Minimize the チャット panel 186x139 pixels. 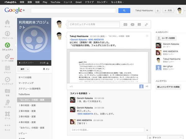(x=180, y=137)
